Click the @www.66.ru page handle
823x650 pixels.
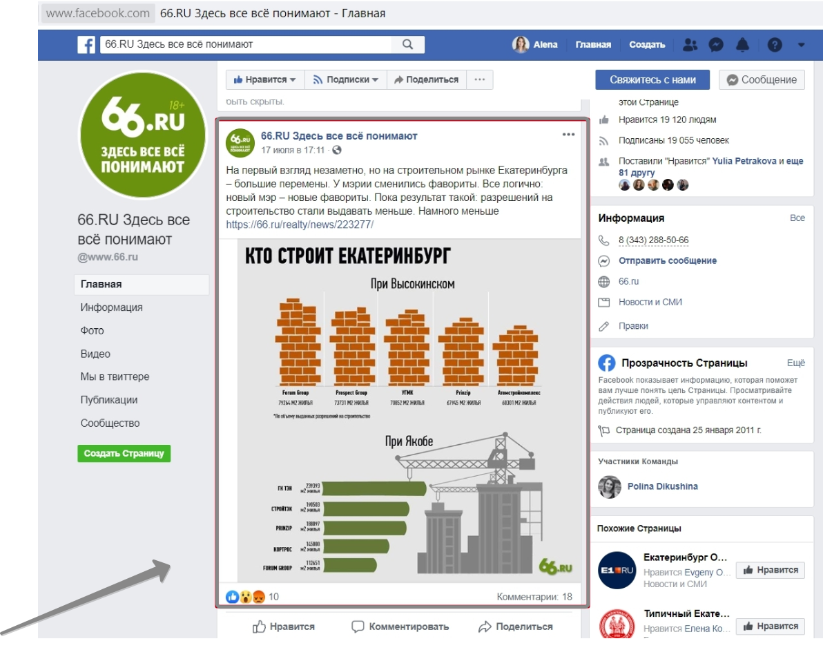point(108,257)
